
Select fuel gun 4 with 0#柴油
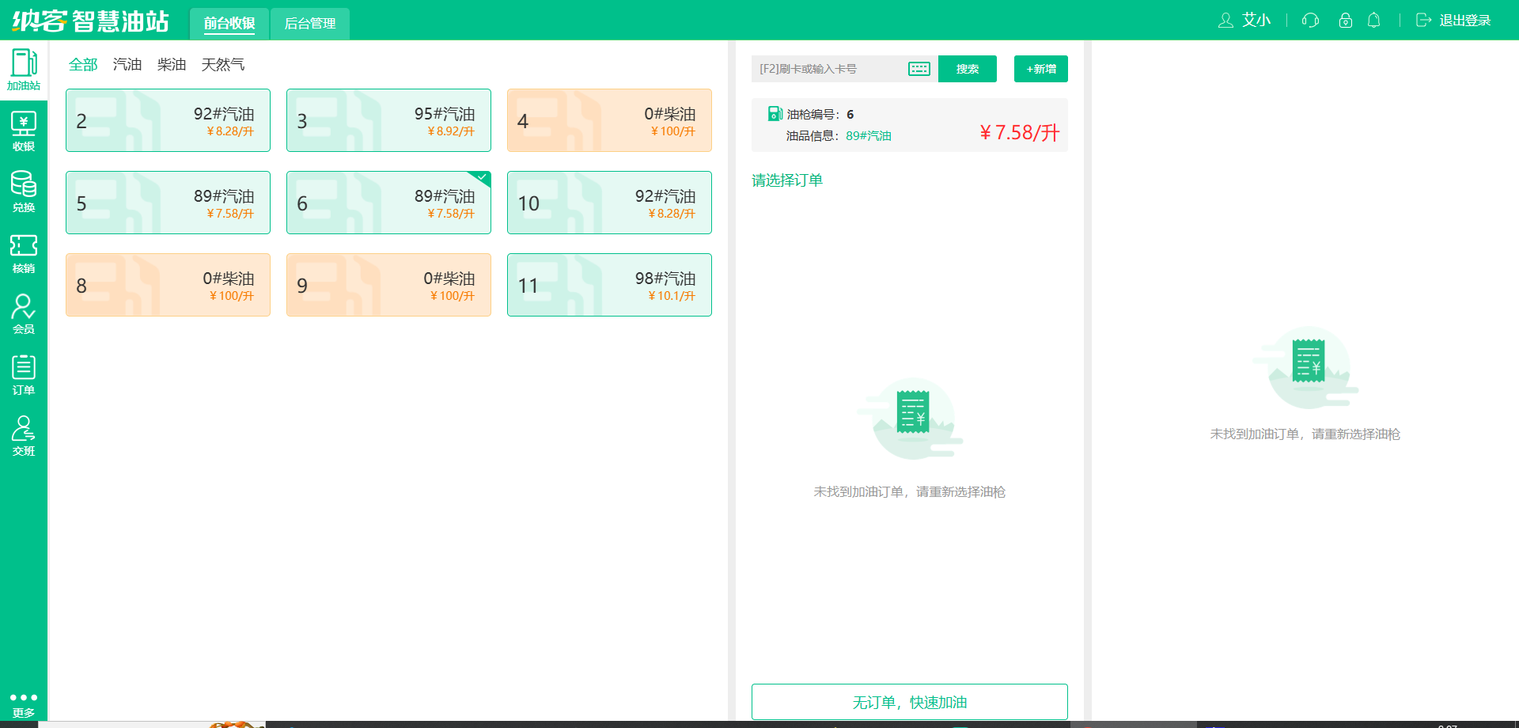[609, 120]
